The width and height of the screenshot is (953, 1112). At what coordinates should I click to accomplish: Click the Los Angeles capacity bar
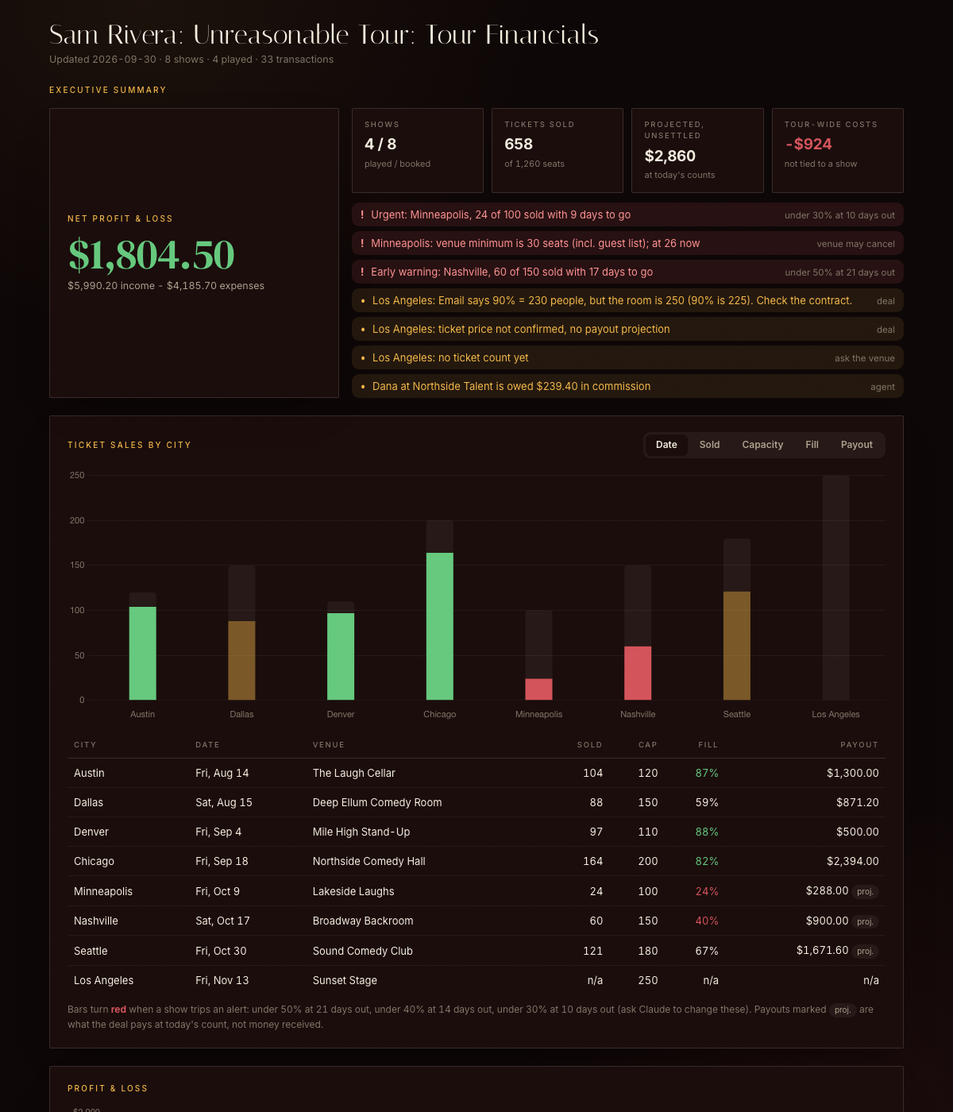tap(836, 588)
